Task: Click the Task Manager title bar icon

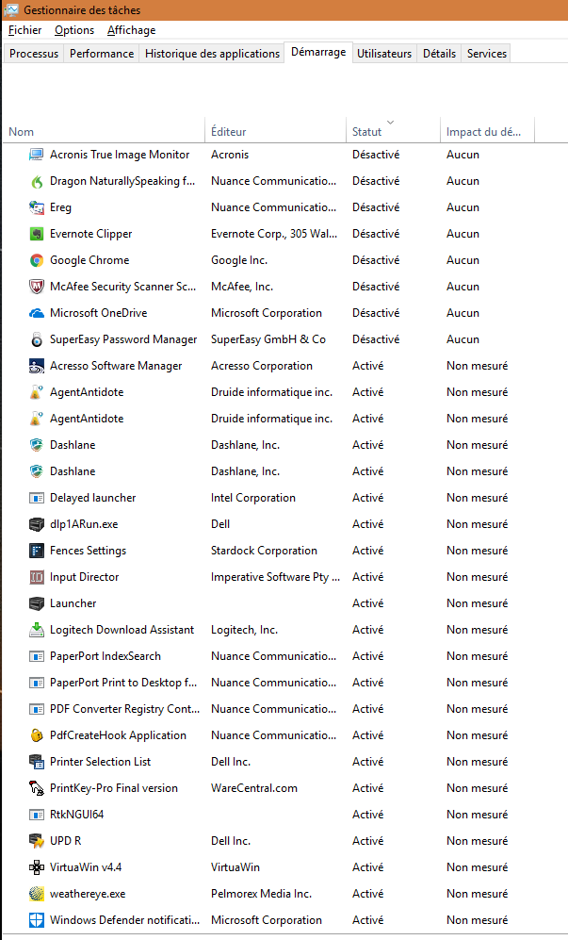Action: point(10,9)
